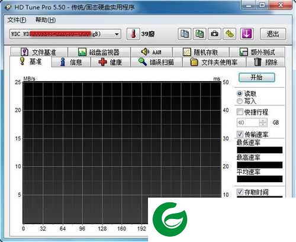Open options with yellow tool icon
This screenshot has height=242, width=296.
click(230, 34)
